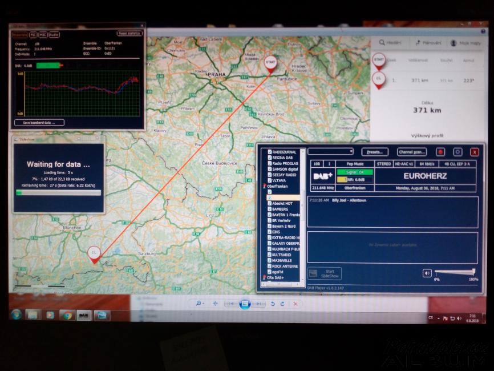Collapse the Oberfranken ensemble node
This screenshot has width=494, height=371.
point(264,186)
